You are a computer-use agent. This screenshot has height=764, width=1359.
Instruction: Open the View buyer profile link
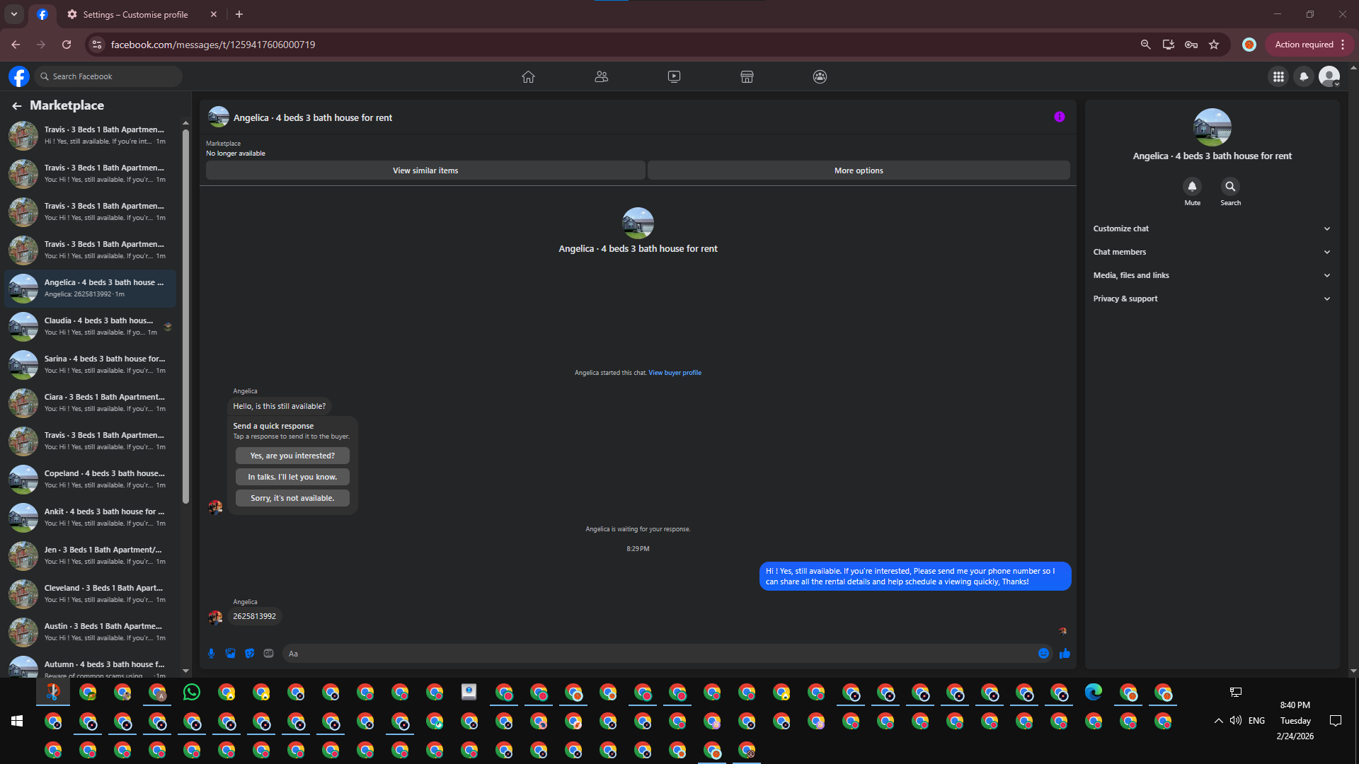pyautogui.click(x=675, y=373)
